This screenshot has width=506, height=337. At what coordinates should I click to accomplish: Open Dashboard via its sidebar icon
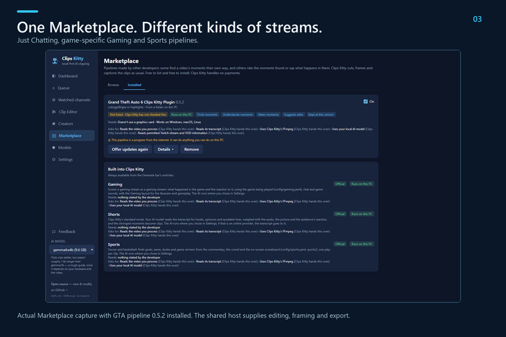click(53, 76)
